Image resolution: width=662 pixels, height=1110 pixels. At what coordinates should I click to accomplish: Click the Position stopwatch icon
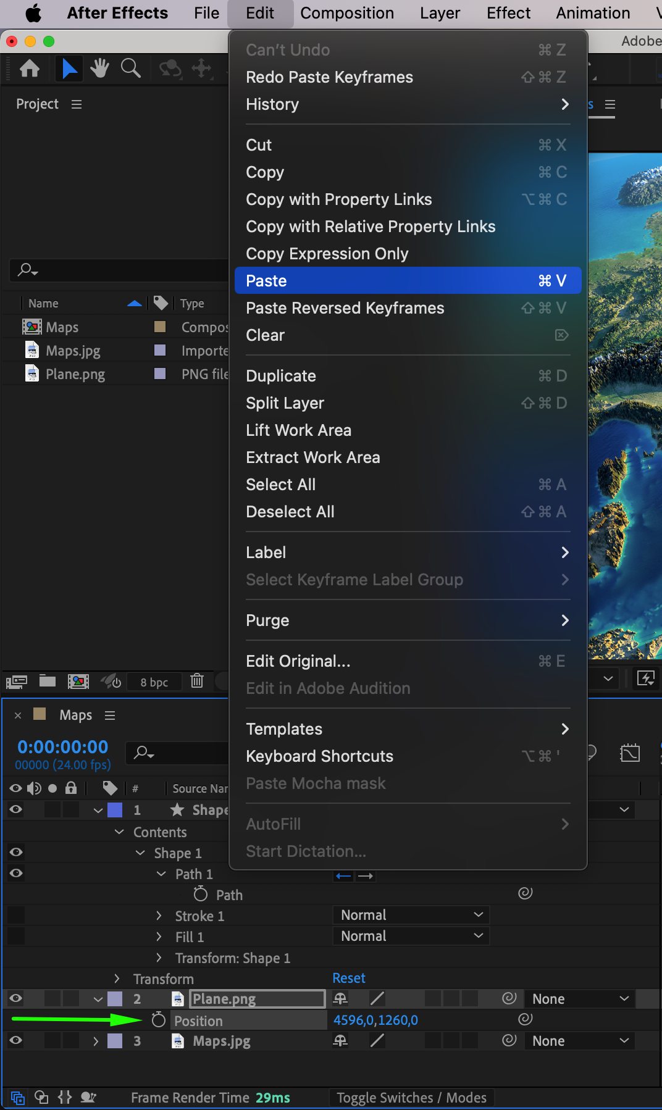click(159, 1019)
